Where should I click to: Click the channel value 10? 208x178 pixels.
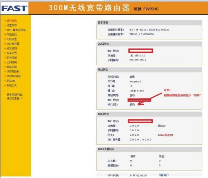[x=131, y=86]
